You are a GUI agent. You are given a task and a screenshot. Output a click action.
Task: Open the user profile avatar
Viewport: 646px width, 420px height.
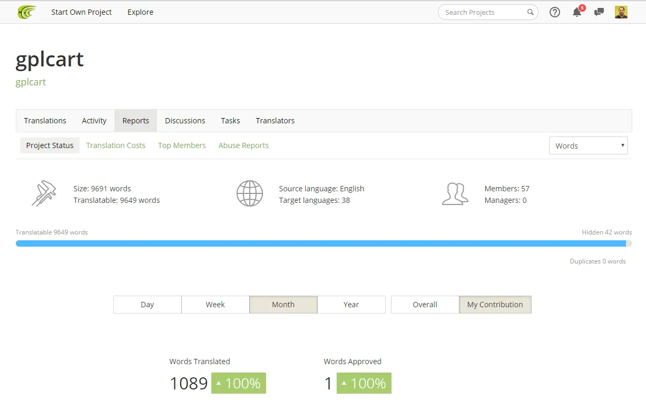(621, 12)
